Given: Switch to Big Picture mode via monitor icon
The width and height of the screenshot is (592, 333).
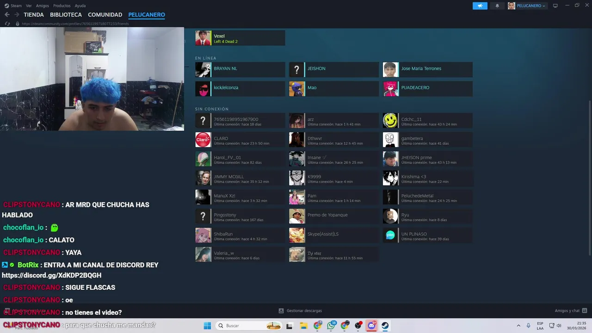Looking at the screenshot, I should tap(555, 6).
